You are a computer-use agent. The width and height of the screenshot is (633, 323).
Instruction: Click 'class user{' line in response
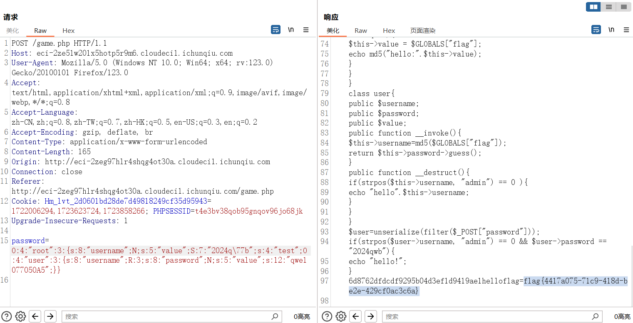coord(372,94)
